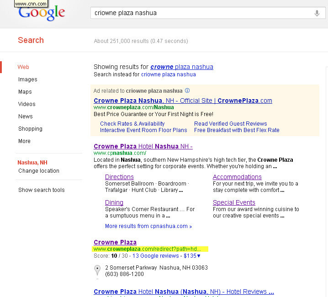Image resolution: width=328 pixels, height=297 pixels.
Task: Expand the $135 price dropdown arrow
Action: click(199, 256)
